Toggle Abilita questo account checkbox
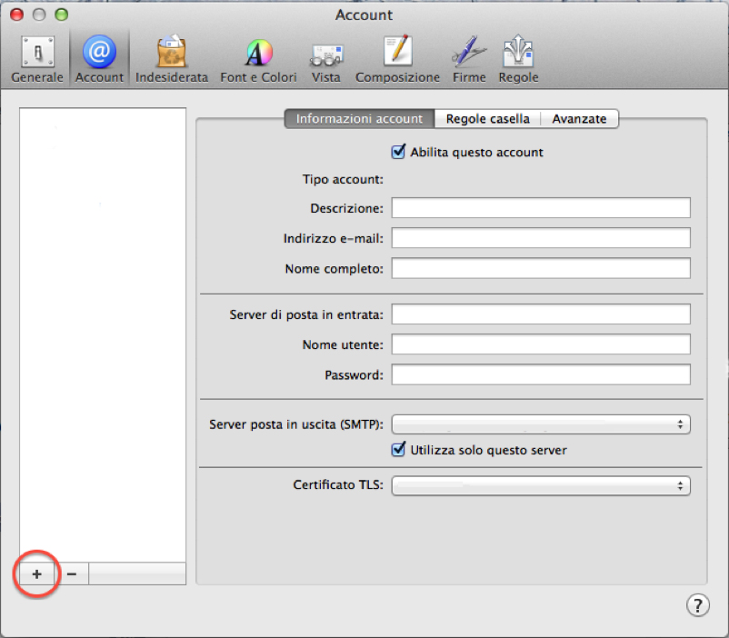The image size is (729, 638). pos(397,152)
